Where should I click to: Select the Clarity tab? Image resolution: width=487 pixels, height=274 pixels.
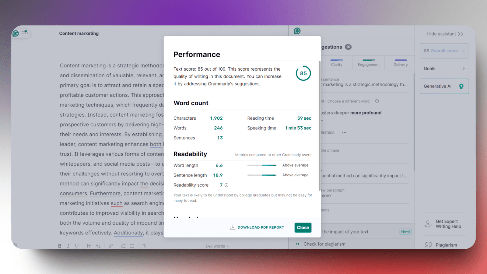[337, 63]
